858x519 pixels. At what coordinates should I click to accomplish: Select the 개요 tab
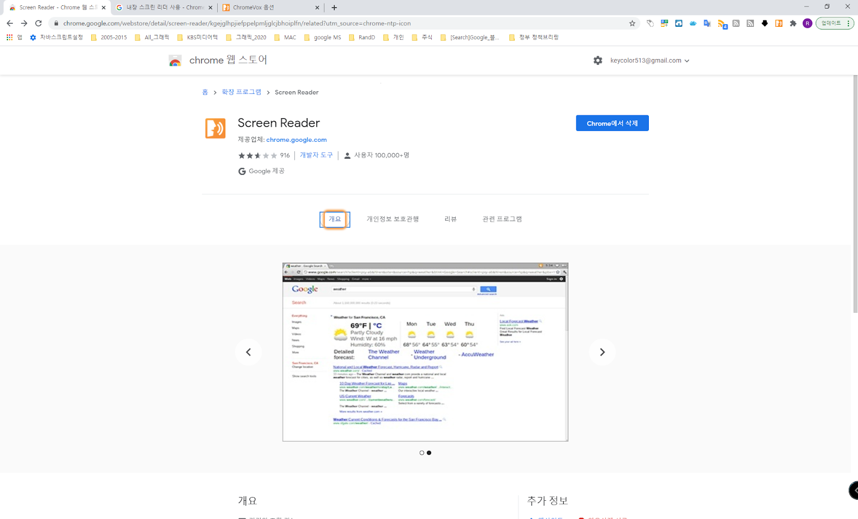click(x=335, y=219)
